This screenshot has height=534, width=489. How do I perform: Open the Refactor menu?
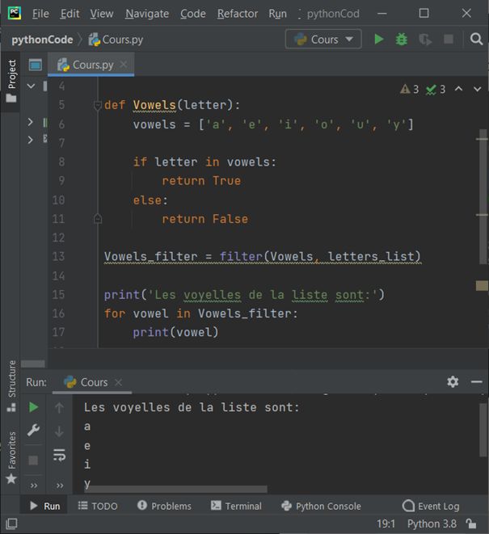[238, 14]
